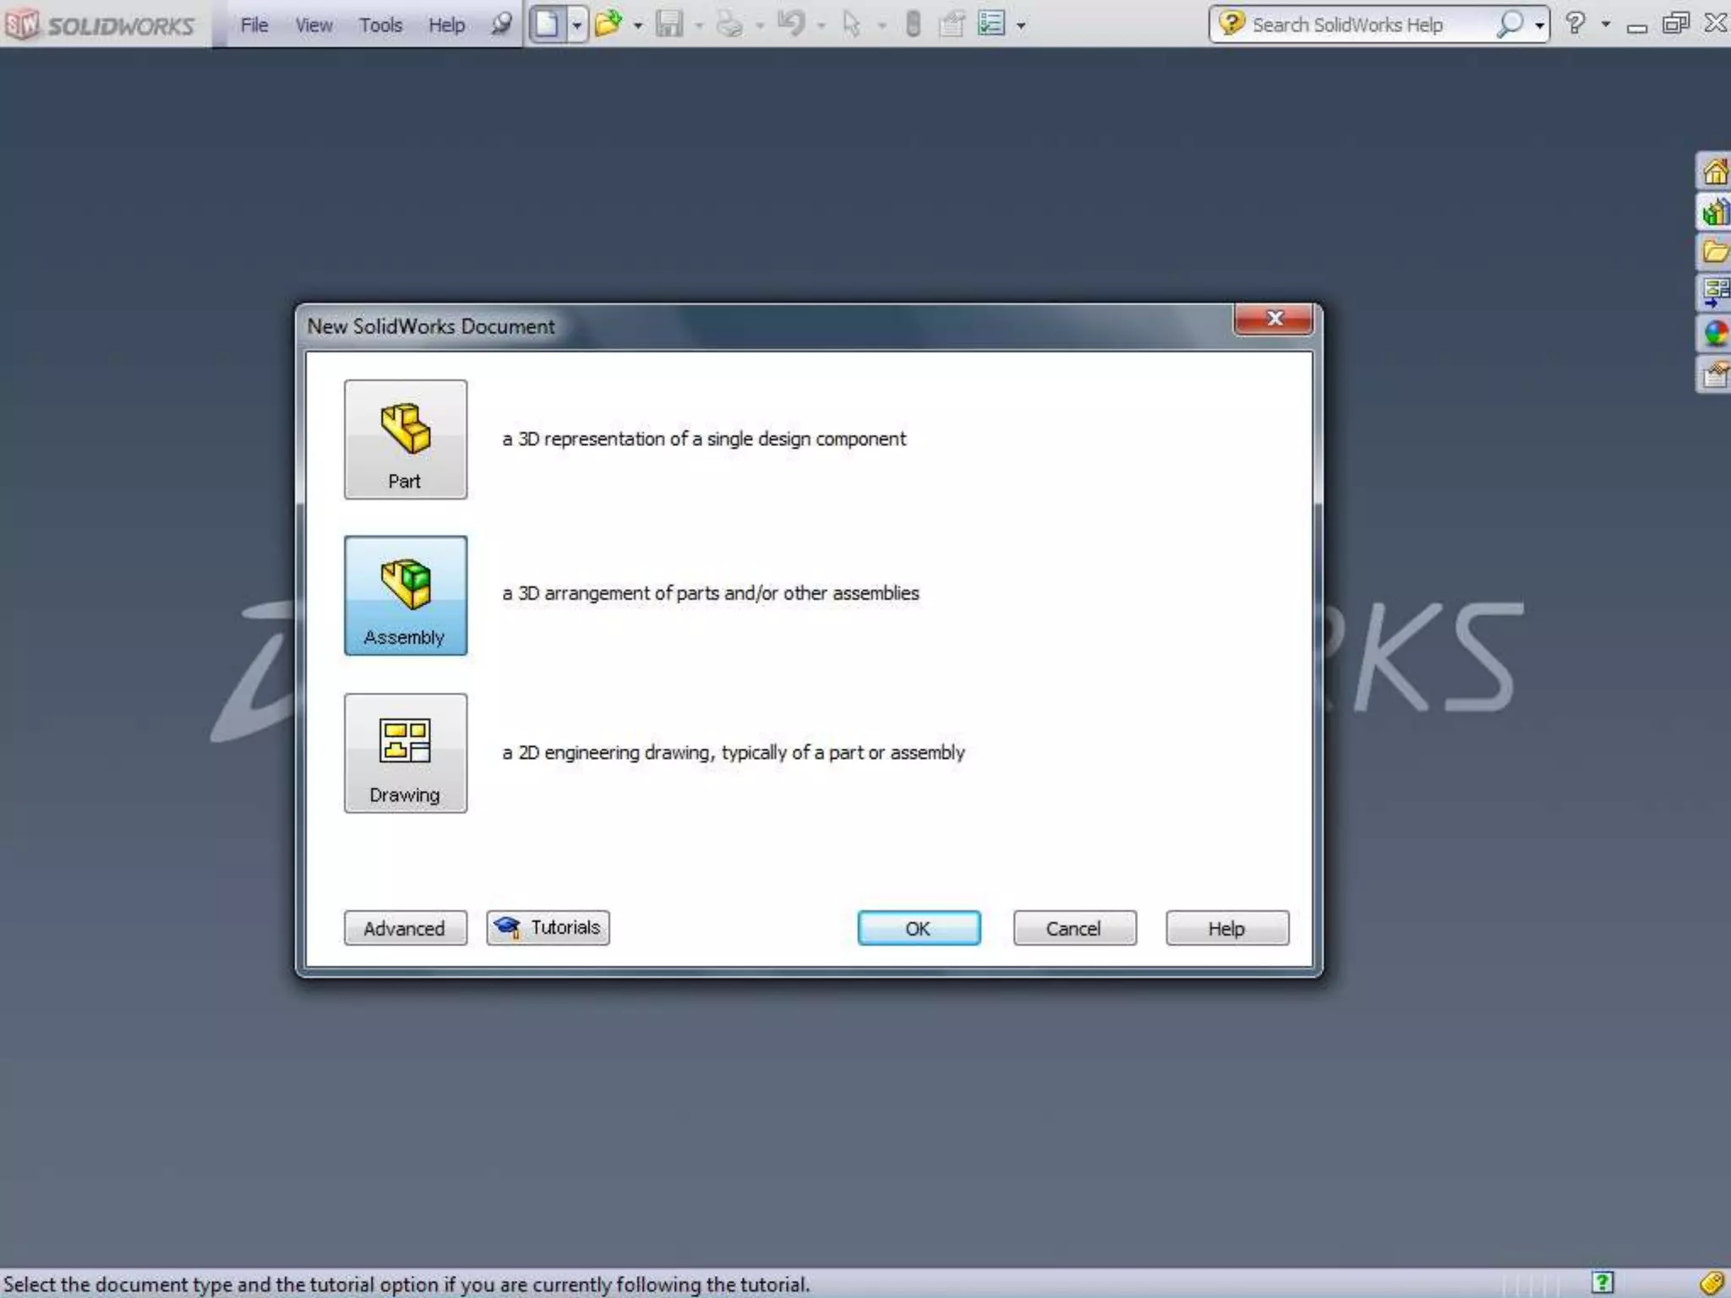Viewport: 1731px width, 1298px height.
Task: Expand the search options dropdown arrow
Action: tap(1539, 25)
